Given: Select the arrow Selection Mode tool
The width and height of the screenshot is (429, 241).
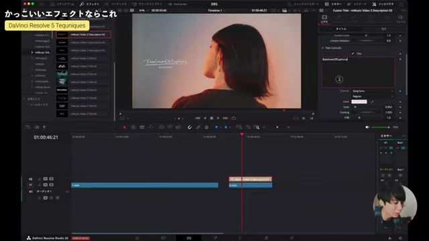Looking at the screenshot, I should [125, 127].
